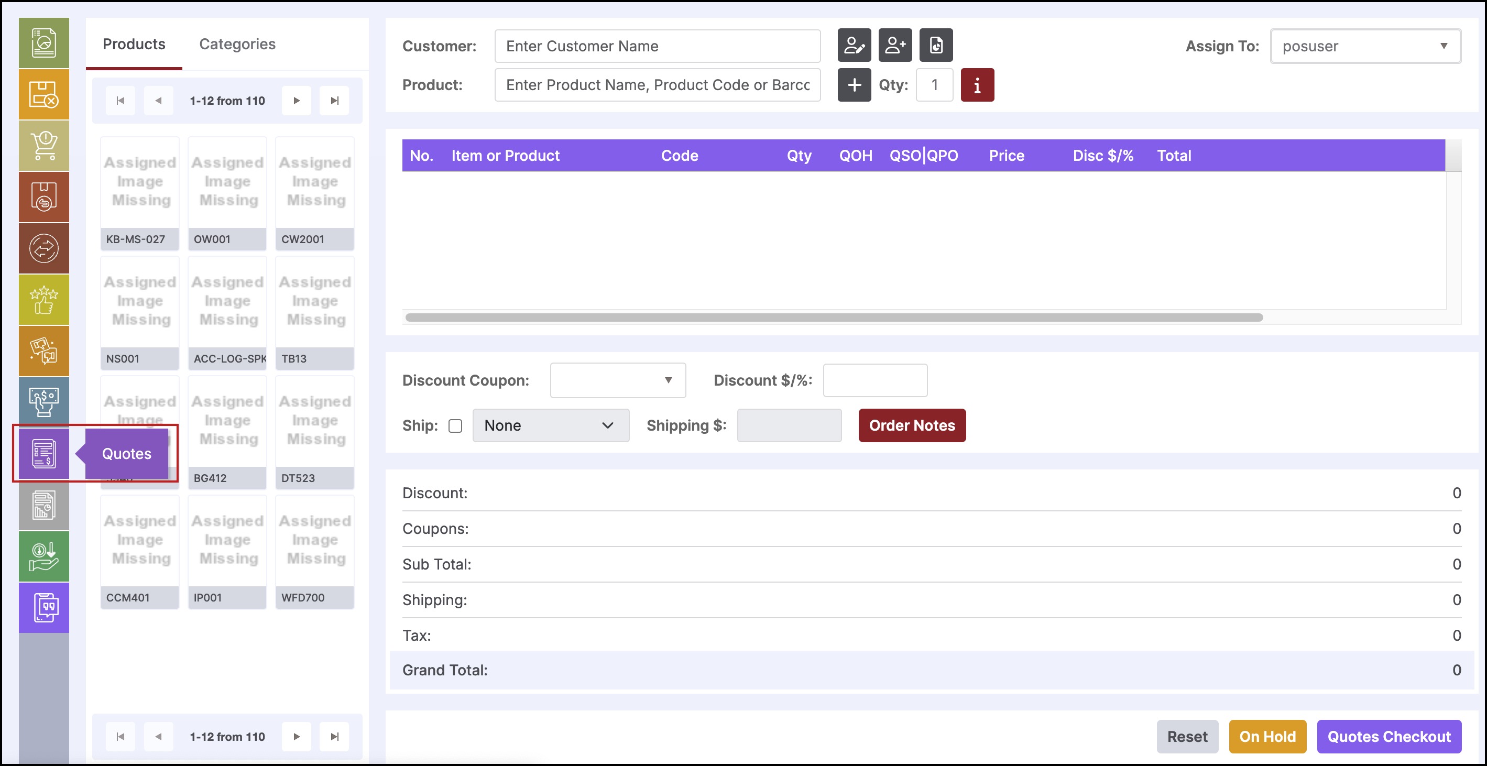
Task: Click the Enter Customer Name field
Action: 658,46
